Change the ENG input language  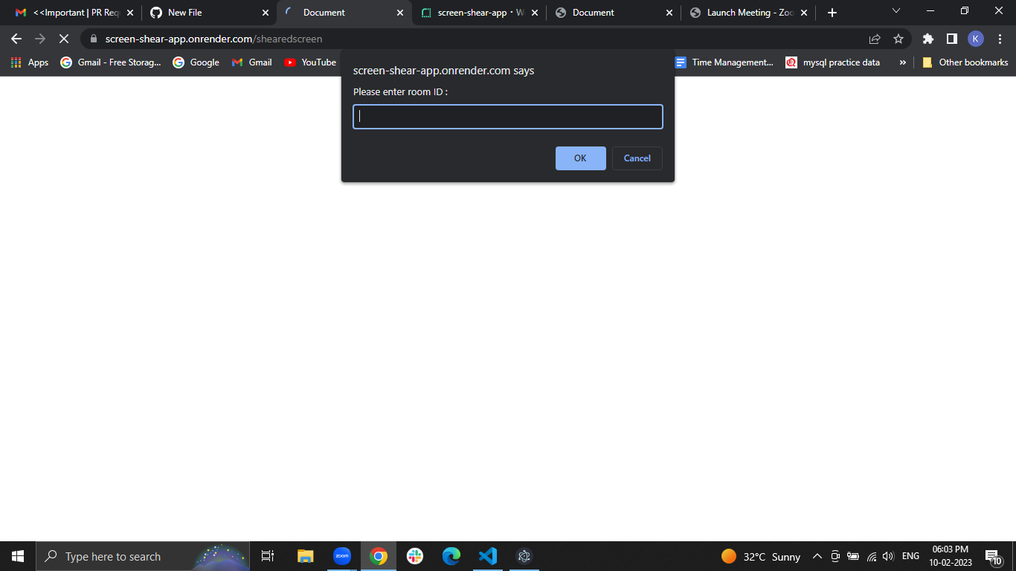pos(910,556)
